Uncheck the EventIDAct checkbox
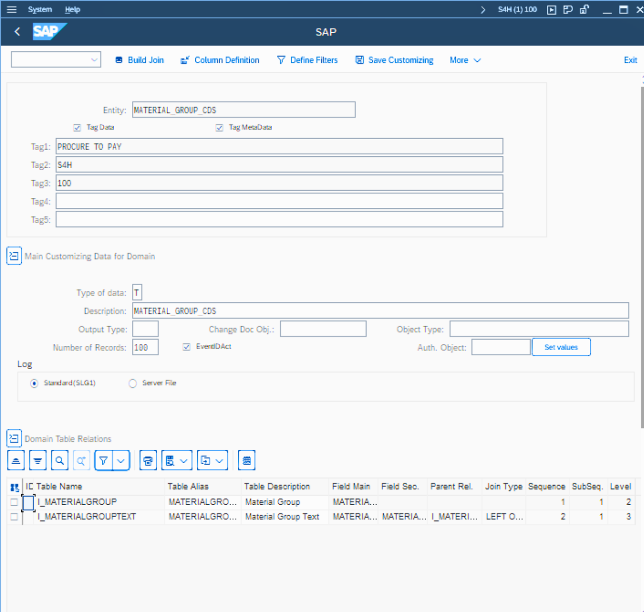The height and width of the screenshot is (612, 644). (187, 347)
